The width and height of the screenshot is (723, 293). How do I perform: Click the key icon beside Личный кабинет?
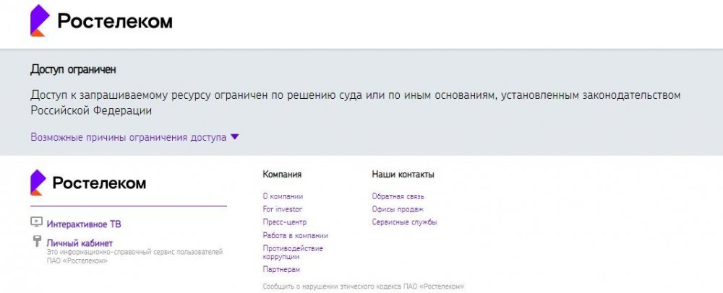(36, 242)
